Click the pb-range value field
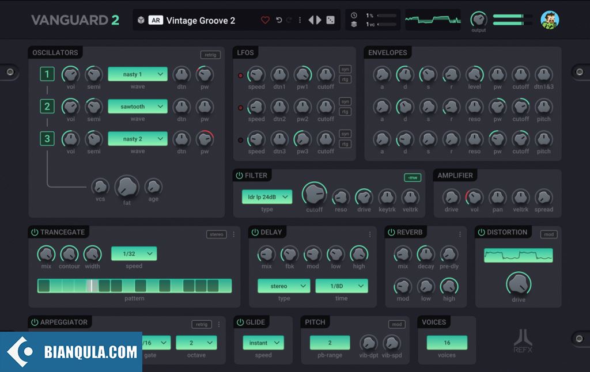Image resolution: width=590 pixels, height=372 pixels. [330, 343]
